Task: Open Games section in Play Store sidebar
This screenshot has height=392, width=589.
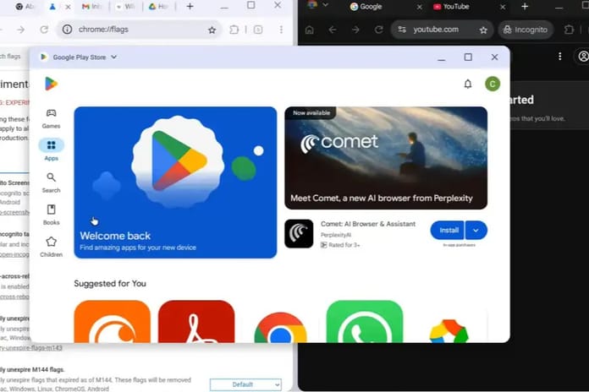Action: [51, 118]
